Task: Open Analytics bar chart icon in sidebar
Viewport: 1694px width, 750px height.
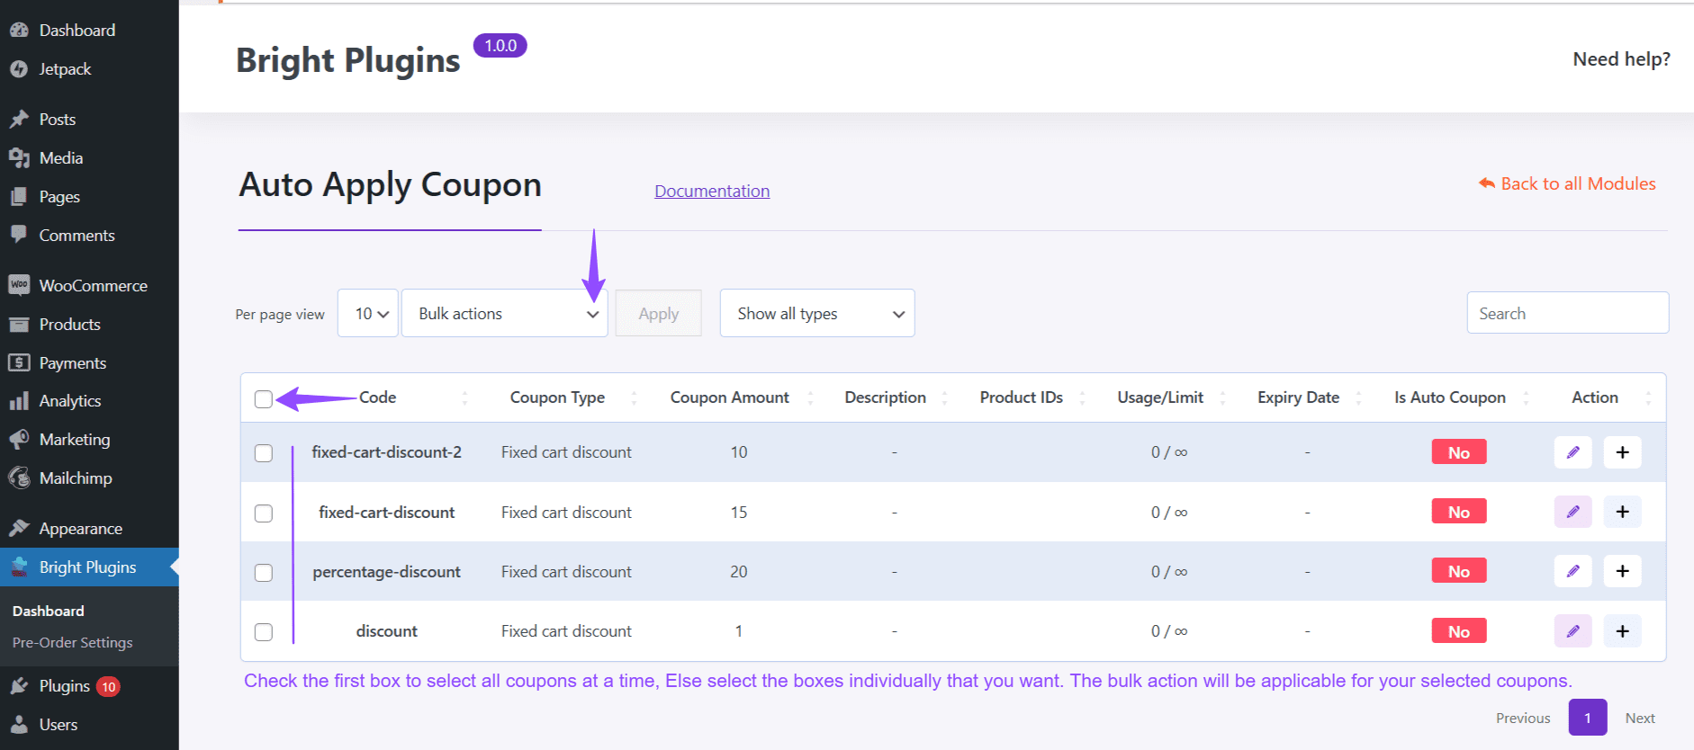Action: click(x=19, y=401)
